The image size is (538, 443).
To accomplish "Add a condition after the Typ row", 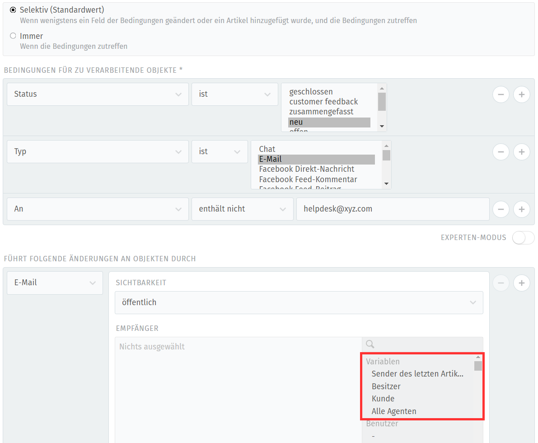I will tap(522, 152).
